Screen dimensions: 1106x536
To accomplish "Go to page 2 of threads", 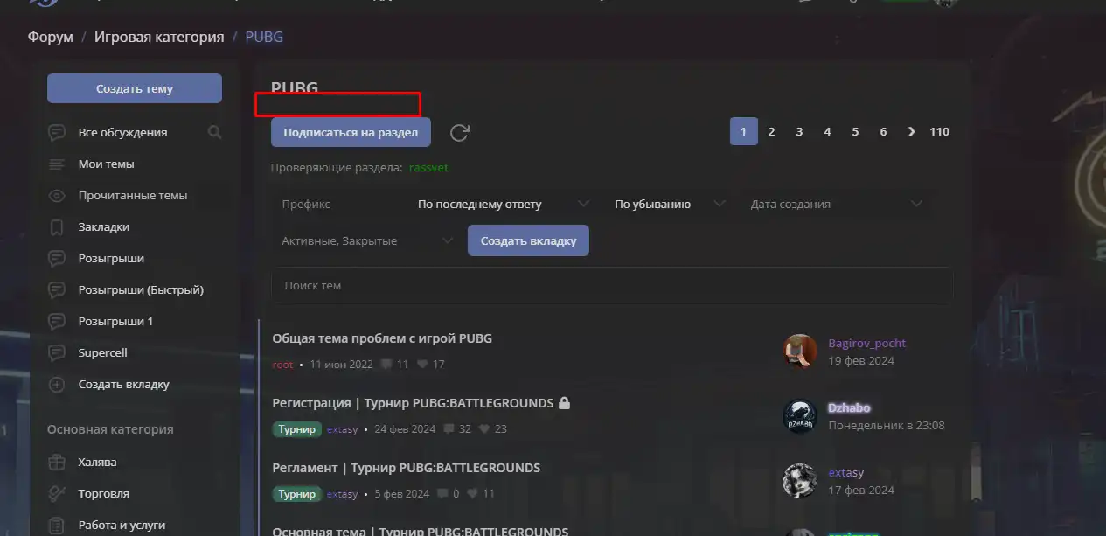I will point(771,131).
